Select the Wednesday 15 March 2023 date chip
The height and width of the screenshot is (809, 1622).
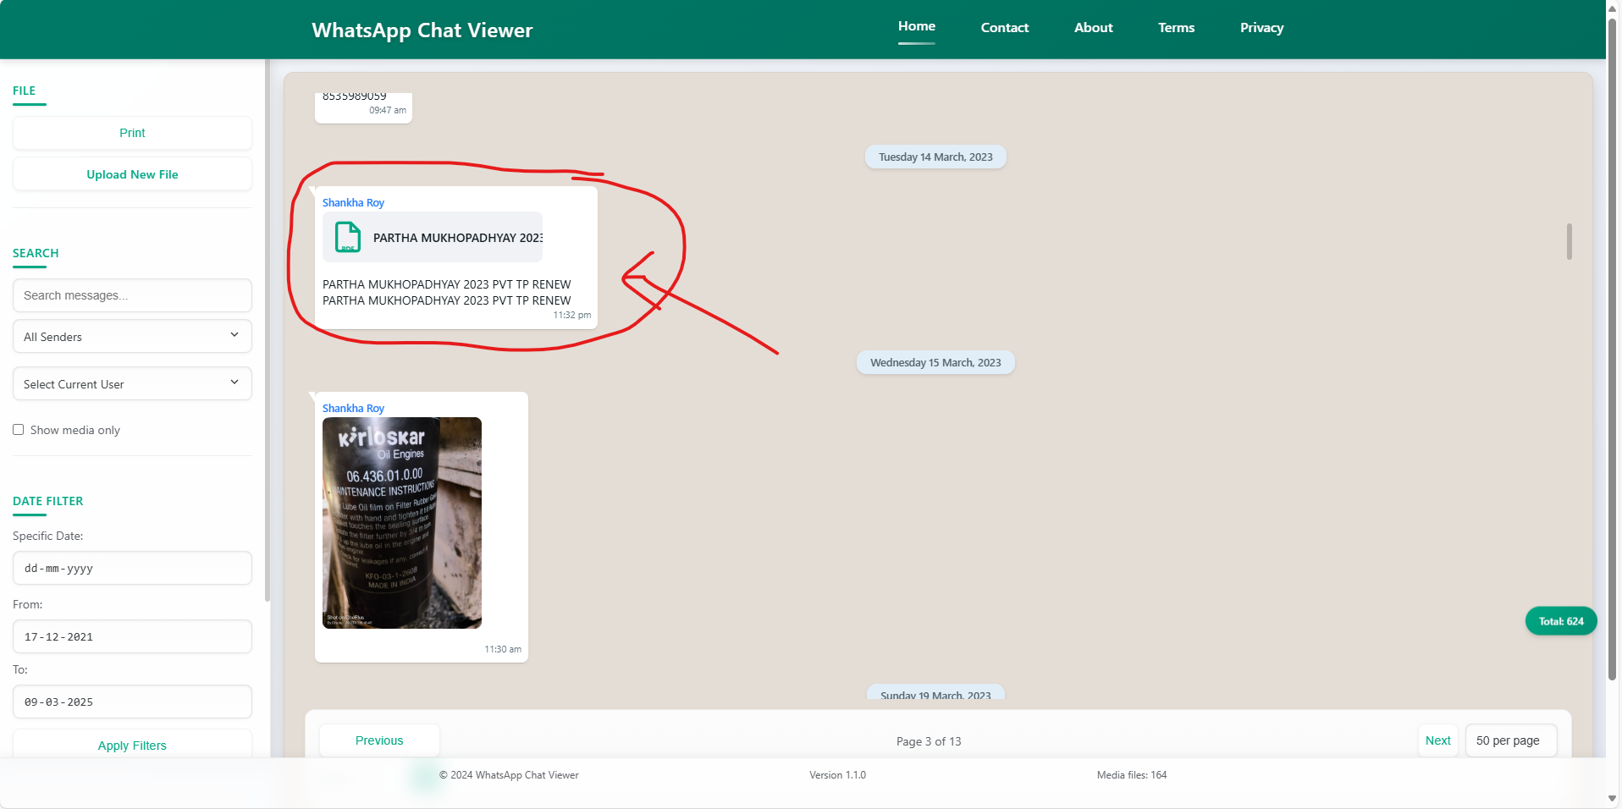click(935, 362)
